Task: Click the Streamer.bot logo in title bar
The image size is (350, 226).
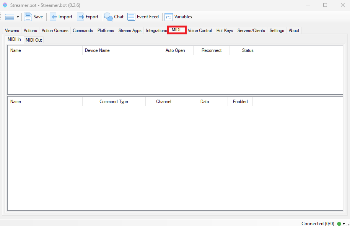Action: click(5, 5)
